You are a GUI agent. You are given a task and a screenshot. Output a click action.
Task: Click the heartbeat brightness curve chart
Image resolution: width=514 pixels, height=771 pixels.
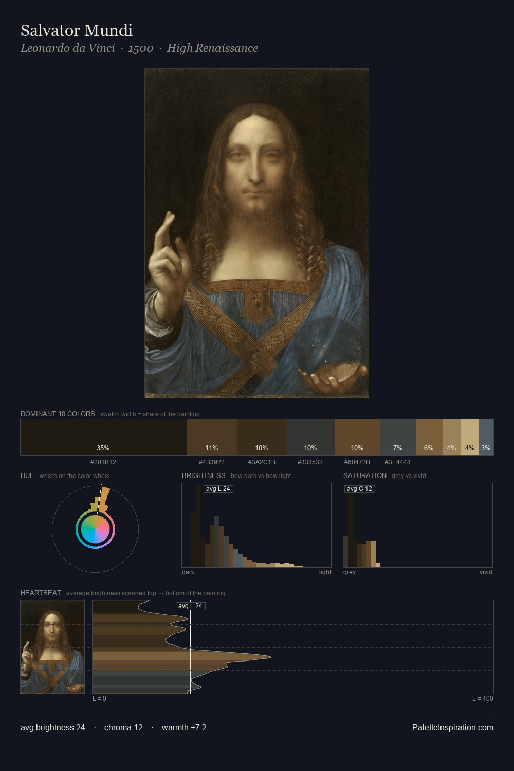pyautogui.click(x=293, y=647)
